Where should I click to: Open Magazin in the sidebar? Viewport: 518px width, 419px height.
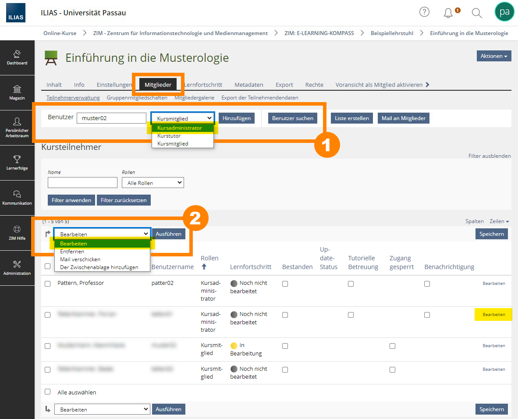pyautogui.click(x=17, y=93)
